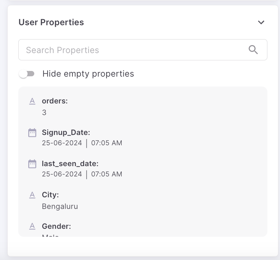Toggle the Hide empty properties switch

click(27, 74)
